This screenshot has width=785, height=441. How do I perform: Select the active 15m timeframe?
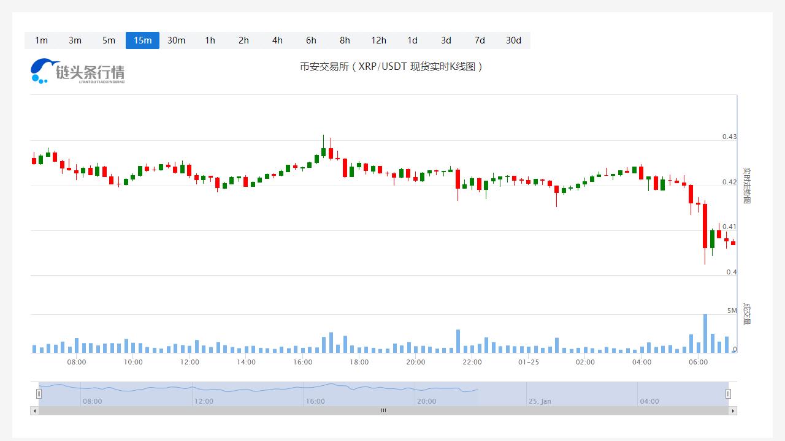pos(142,40)
